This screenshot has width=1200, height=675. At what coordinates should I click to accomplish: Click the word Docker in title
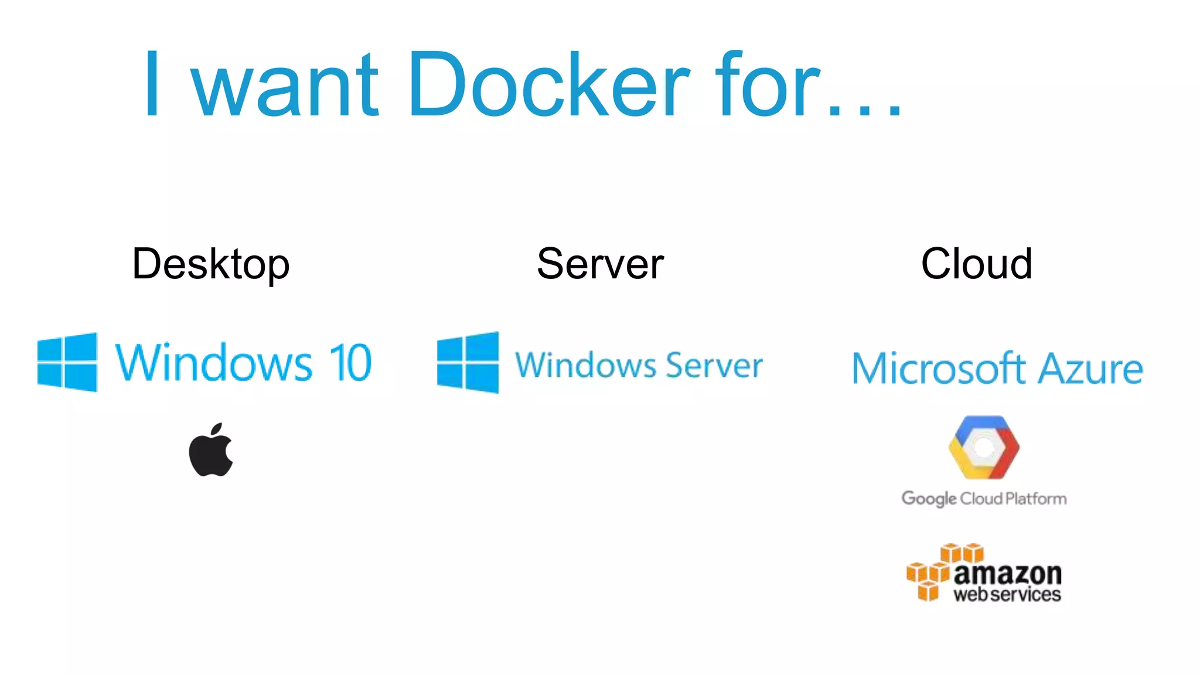[x=549, y=85]
